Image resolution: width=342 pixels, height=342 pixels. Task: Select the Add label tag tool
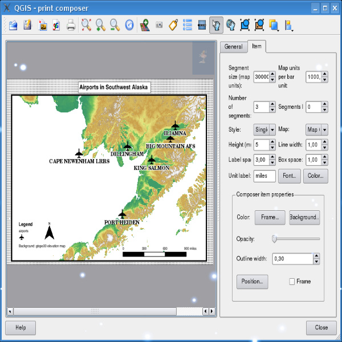173,25
